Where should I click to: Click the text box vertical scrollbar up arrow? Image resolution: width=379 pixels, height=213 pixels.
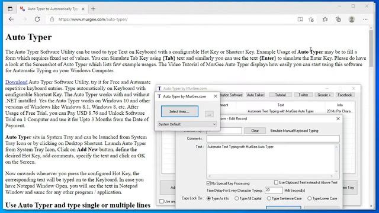click(x=336, y=147)
